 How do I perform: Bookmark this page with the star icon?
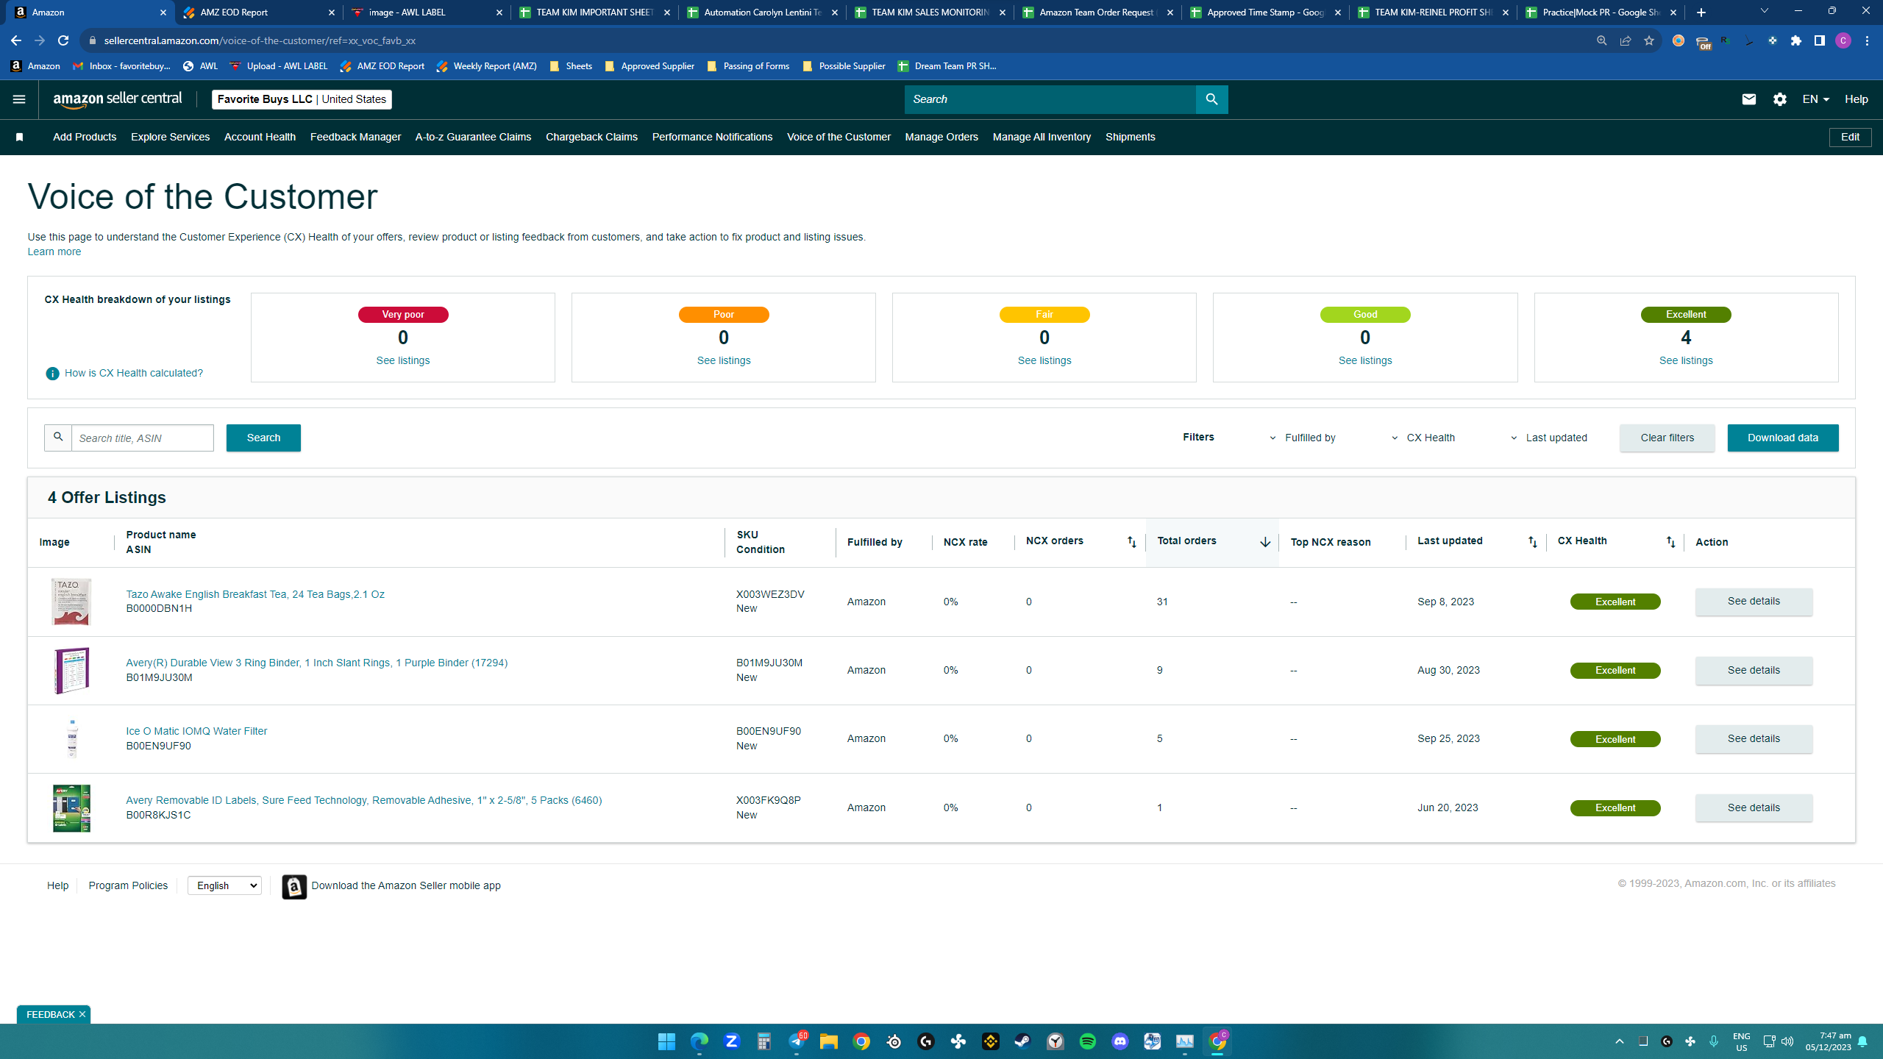1648,40
